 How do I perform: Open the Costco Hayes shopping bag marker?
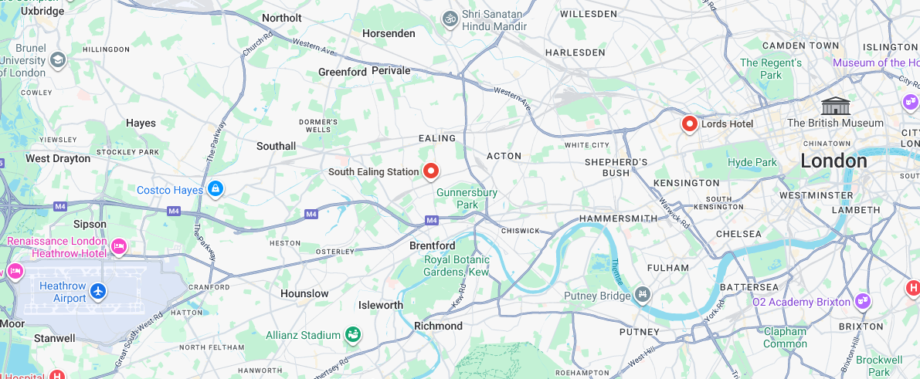click(216, 189)
